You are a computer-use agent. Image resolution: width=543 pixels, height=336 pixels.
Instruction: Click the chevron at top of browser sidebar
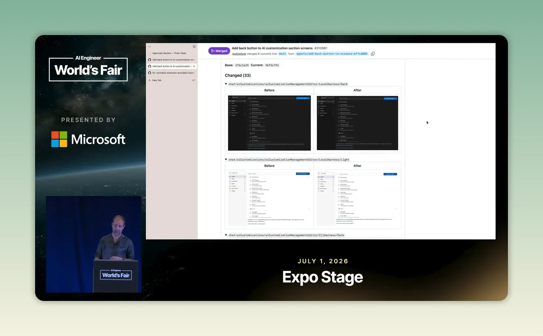[150, 47]
